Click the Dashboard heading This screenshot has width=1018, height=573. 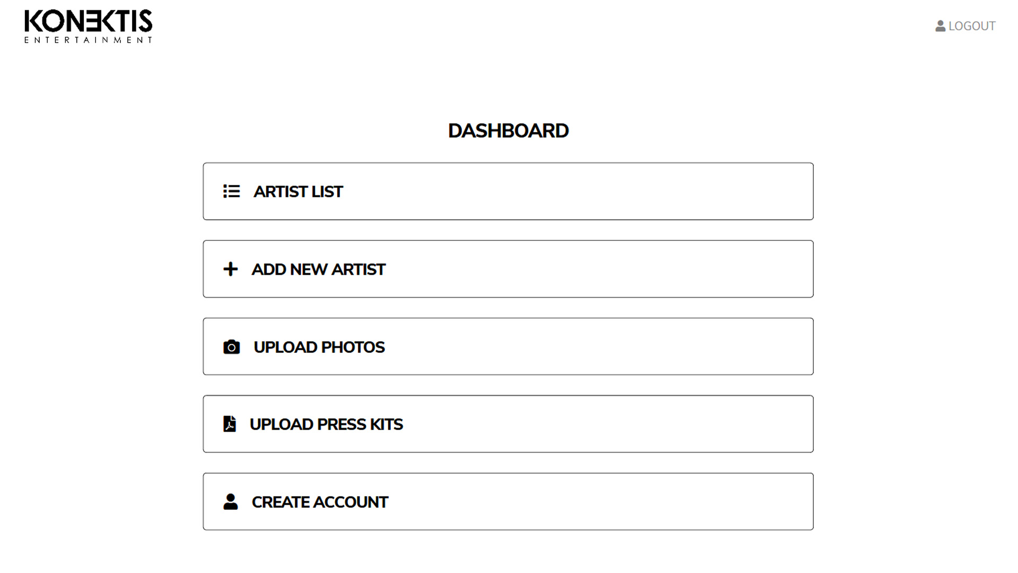tap(508, 131)
